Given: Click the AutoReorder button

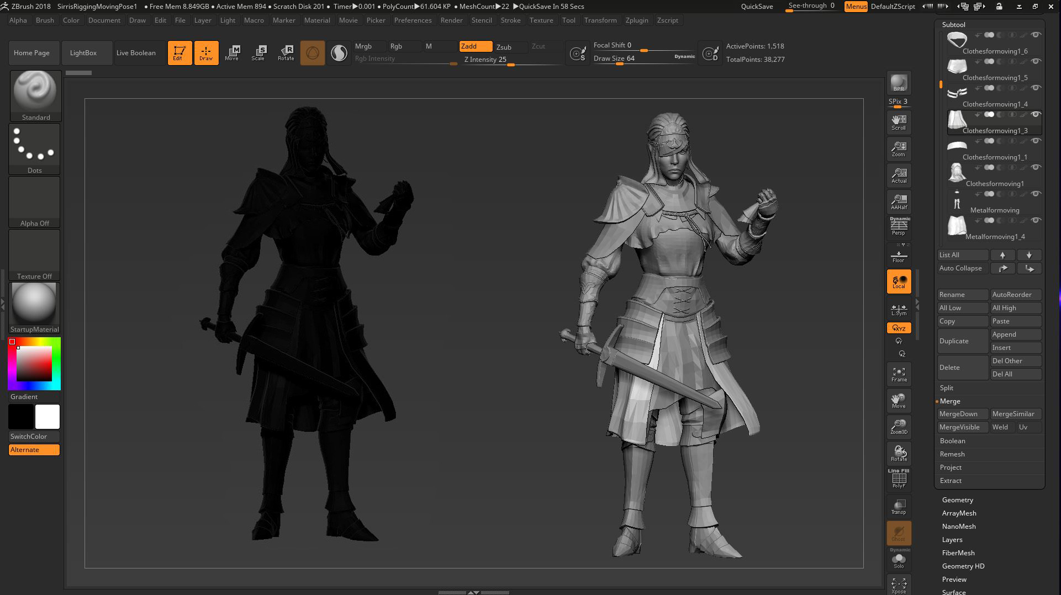Looking at the screenshot, I should point(1016,295).
